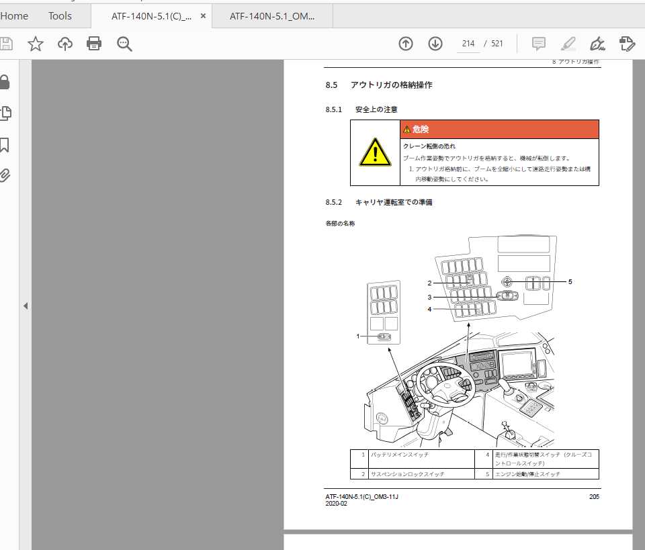This screenshot has width=645, height=550.
Task: Go to previous page arrow
Action: coord(406,44)
